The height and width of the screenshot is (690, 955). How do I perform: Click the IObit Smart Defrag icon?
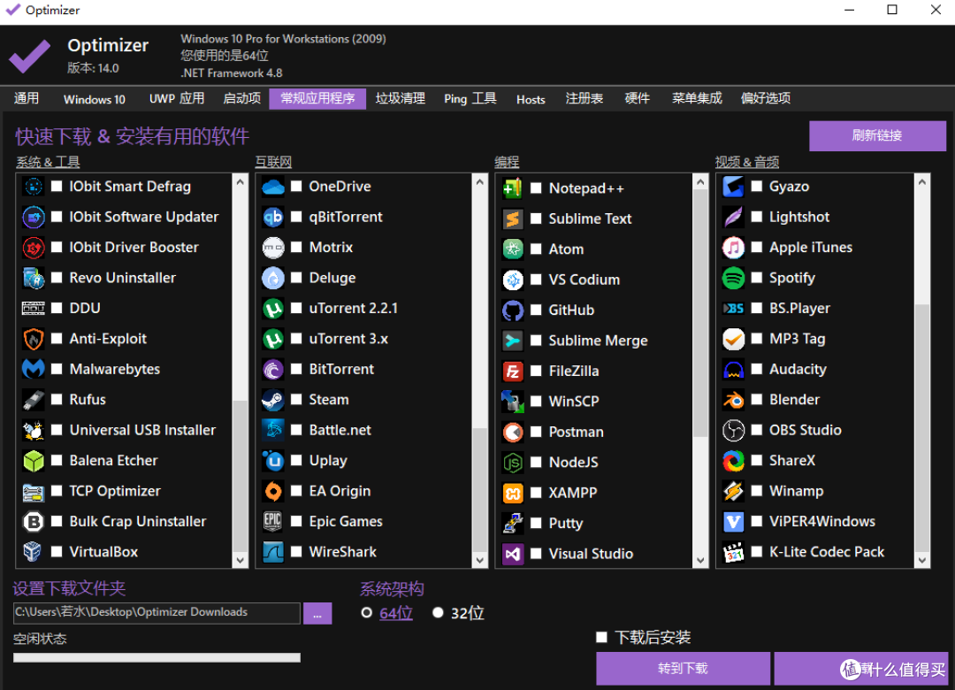pyautogui.click(x=34, y=186)
